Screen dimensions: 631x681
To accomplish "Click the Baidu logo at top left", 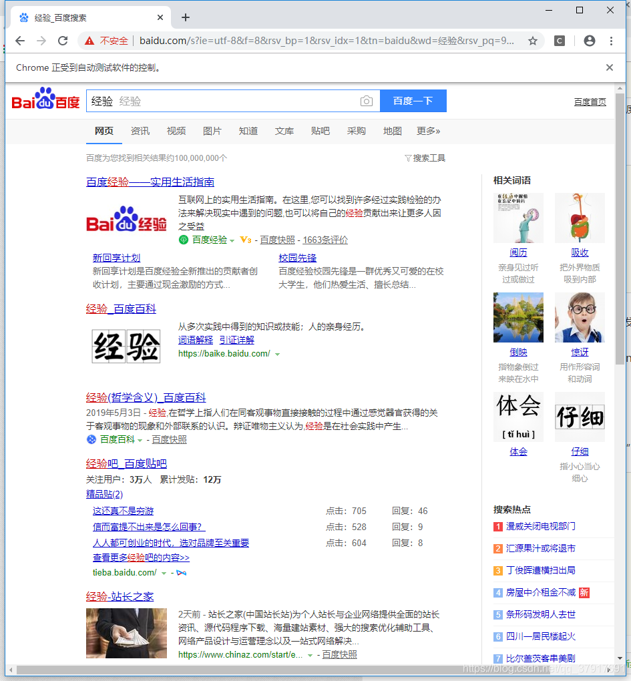I will click(45, 99).
